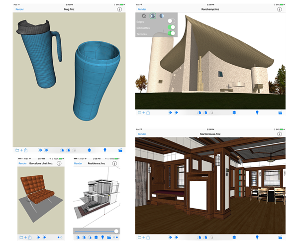
Task: Turn off the Textures switch
Action: tap(171, 33)
